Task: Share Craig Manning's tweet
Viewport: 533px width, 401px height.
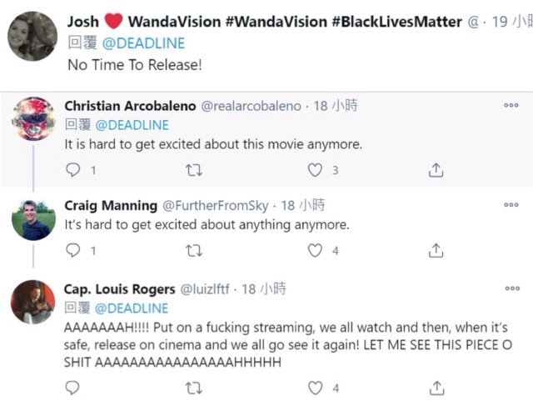Action: coord(435,250)
